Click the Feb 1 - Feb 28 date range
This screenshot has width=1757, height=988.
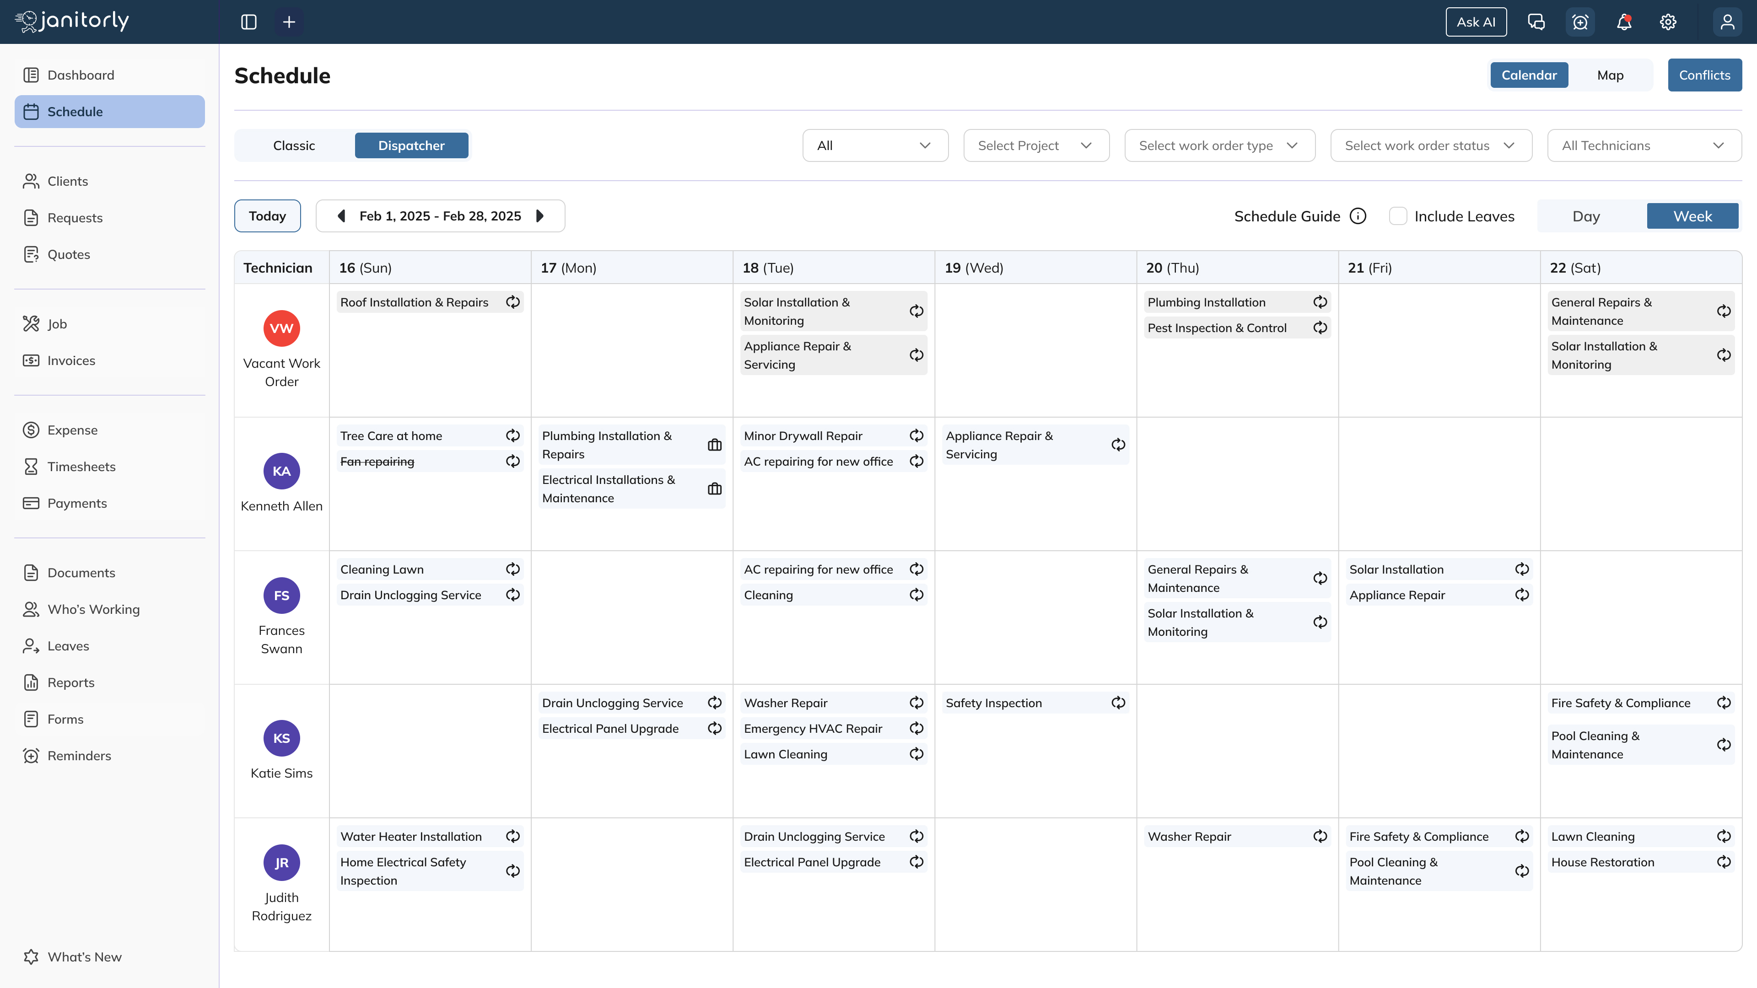(x=440, y=216)
